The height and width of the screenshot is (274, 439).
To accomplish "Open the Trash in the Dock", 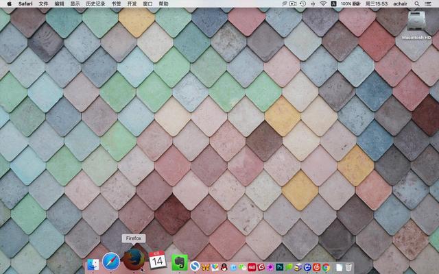I will [x=348, y=267].
